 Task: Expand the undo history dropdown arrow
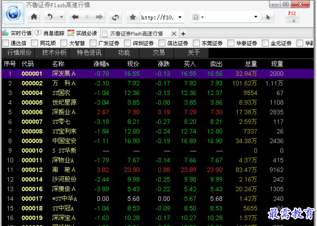(x=61, y=17)
